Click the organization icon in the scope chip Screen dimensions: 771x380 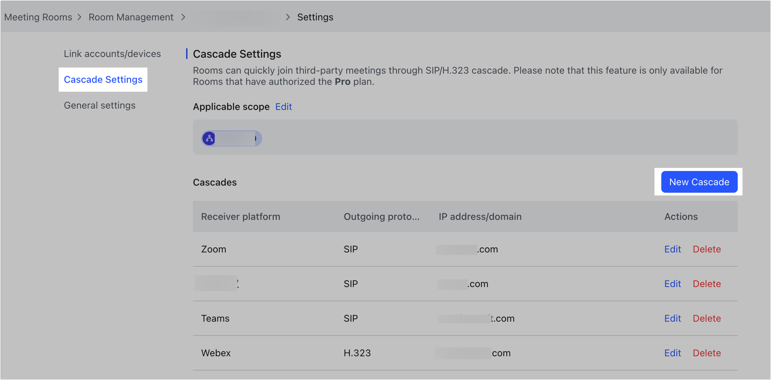point(209,138)
